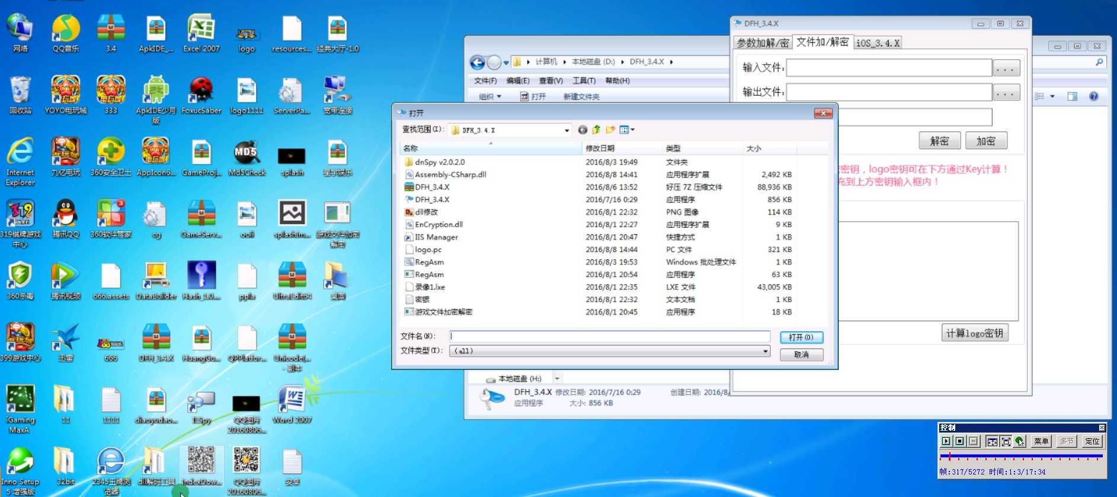The width and height of the screenshot is (1117, 497).
Task: Click the 菜单 button in the 控制 panel
Action: [x=1041, y=441]
